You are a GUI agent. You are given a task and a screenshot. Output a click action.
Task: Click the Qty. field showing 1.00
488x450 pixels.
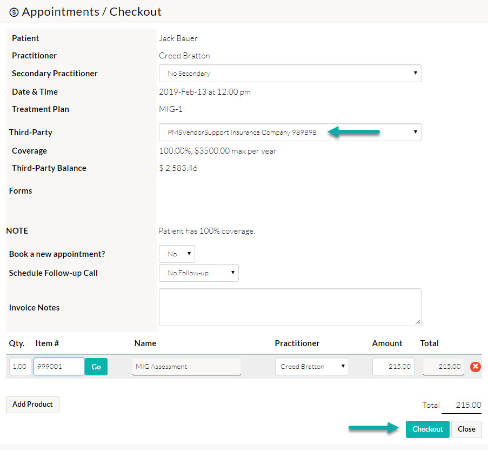pyautogui.click(x=20, y=367)
